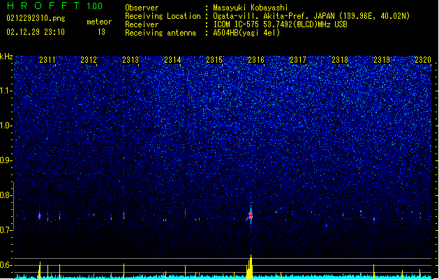Click the 0.8 kHz axis label
The width and height of the screenshot is (439, 279).
pyautogui.click(x=6, y=195)
